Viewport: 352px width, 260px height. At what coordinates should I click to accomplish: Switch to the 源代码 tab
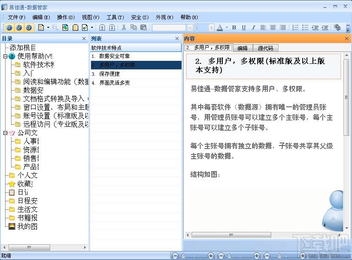[x=266, y=48]
